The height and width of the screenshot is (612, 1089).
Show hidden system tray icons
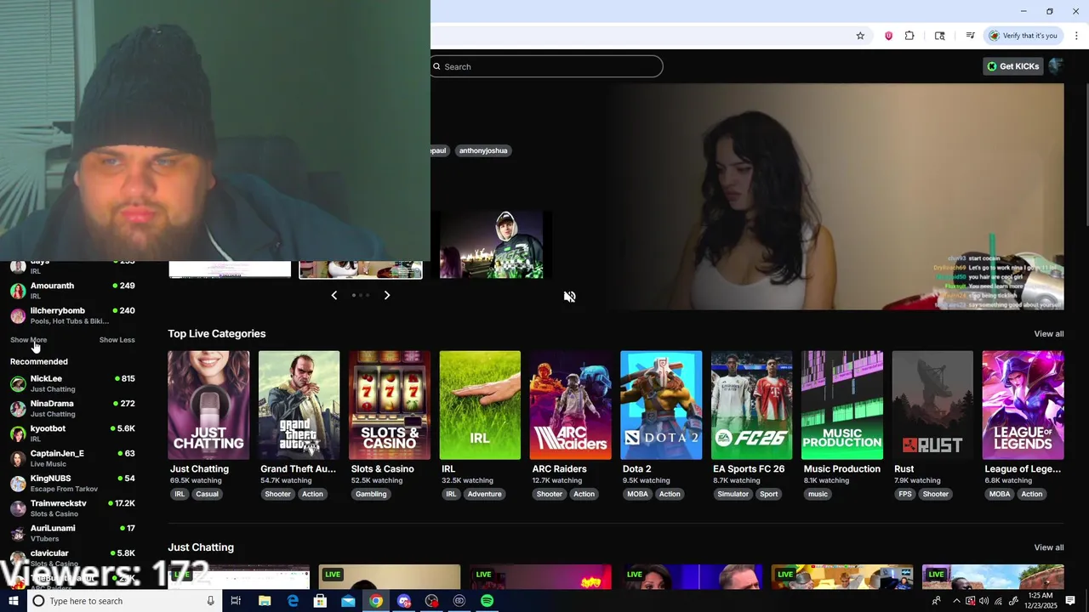click(x=956, y=601)
